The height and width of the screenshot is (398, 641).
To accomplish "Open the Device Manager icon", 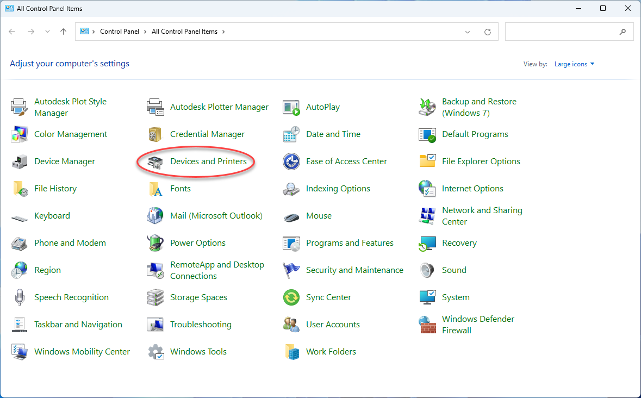I will [x=19, y=162].
